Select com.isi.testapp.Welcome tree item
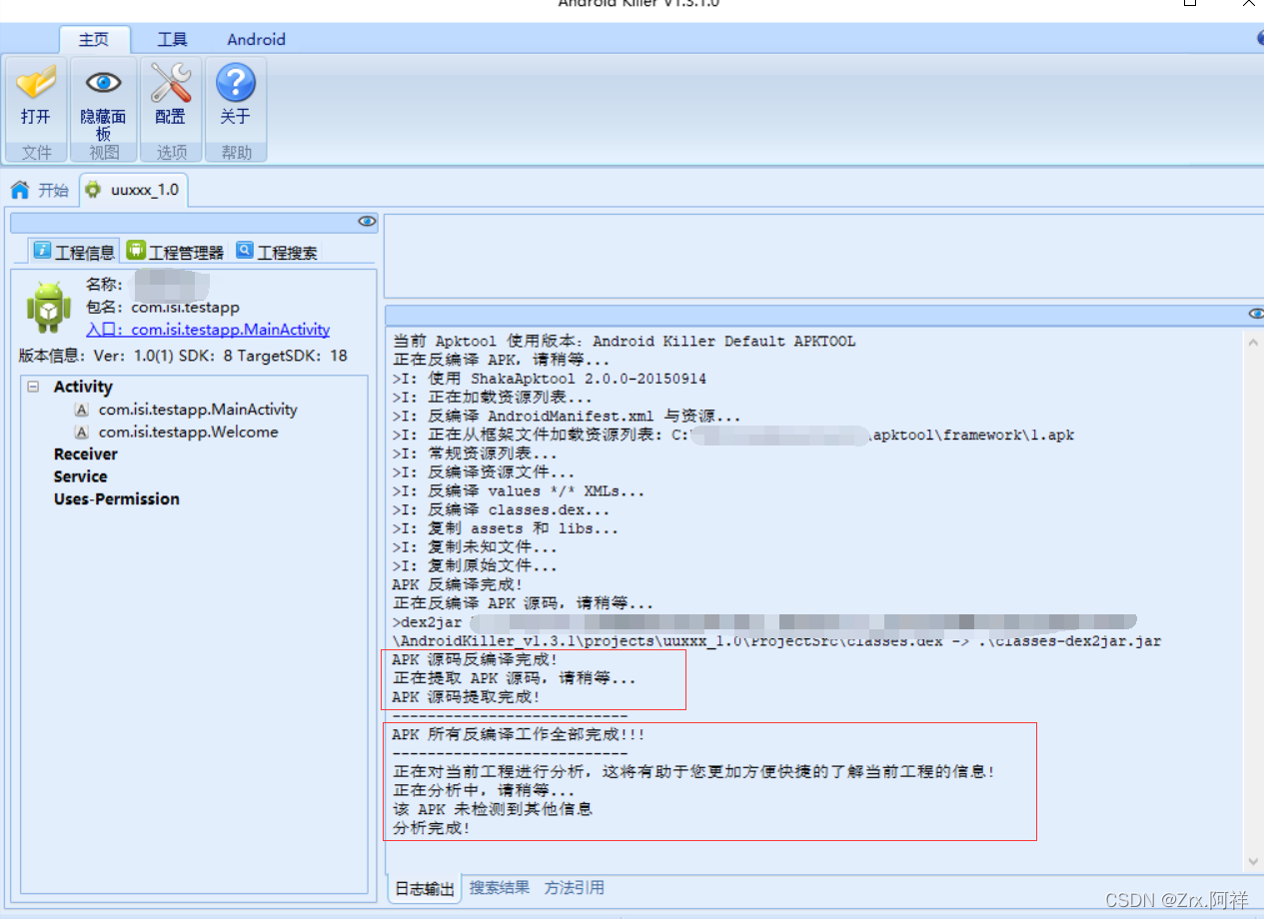 188,433
